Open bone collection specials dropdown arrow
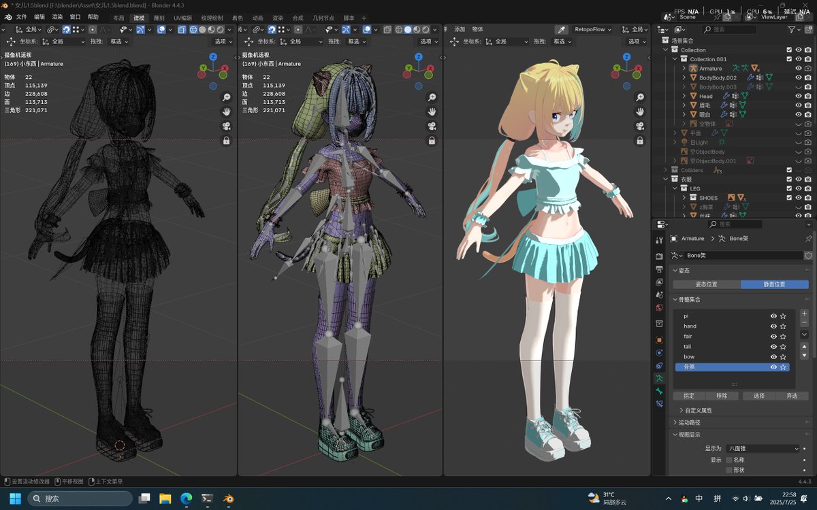This screenshot has width=817, height=510. [804, 335]
